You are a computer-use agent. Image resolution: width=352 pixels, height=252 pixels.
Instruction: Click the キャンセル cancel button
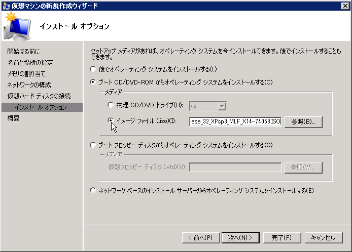[x=324, y=237]
